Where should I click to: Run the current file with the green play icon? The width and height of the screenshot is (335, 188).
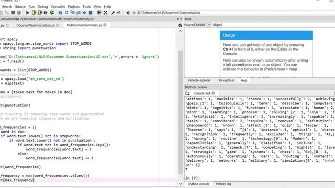click(x=28, y=13)
